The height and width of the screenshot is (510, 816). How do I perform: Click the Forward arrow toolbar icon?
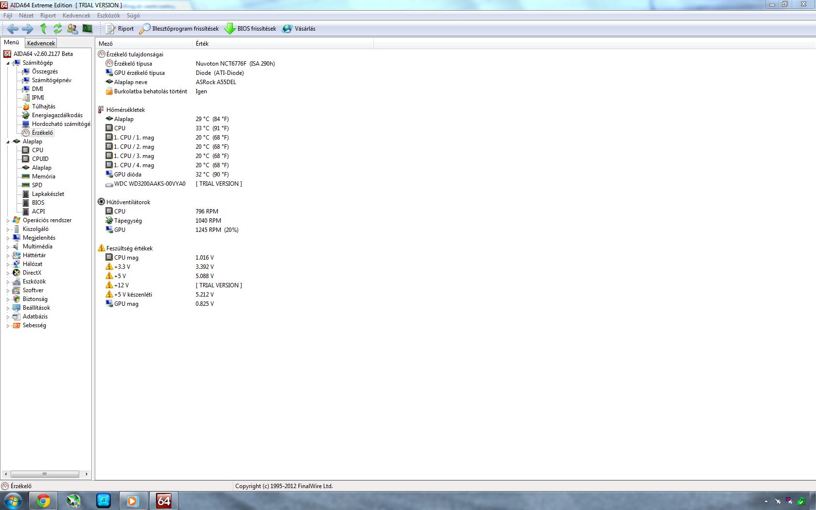tap(28, 29)
